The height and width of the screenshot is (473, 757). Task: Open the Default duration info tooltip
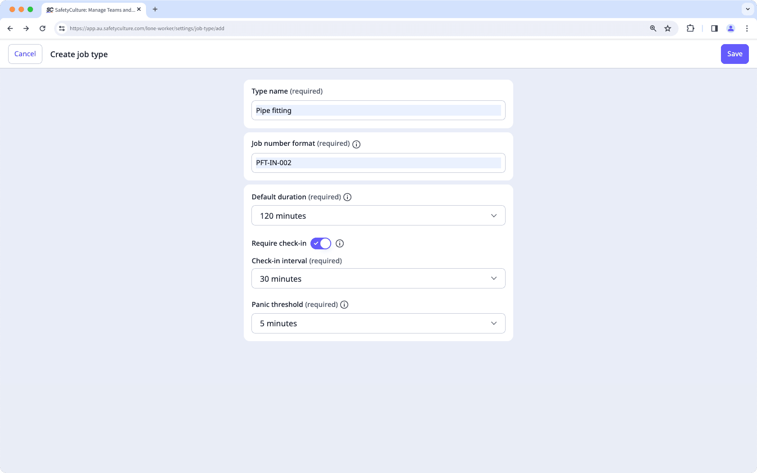[x=347, y=197]
